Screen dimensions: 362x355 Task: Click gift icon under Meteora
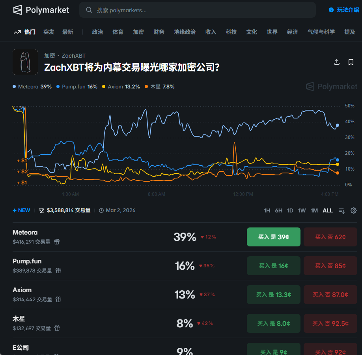pyautogui.click(x=57, y=242)
